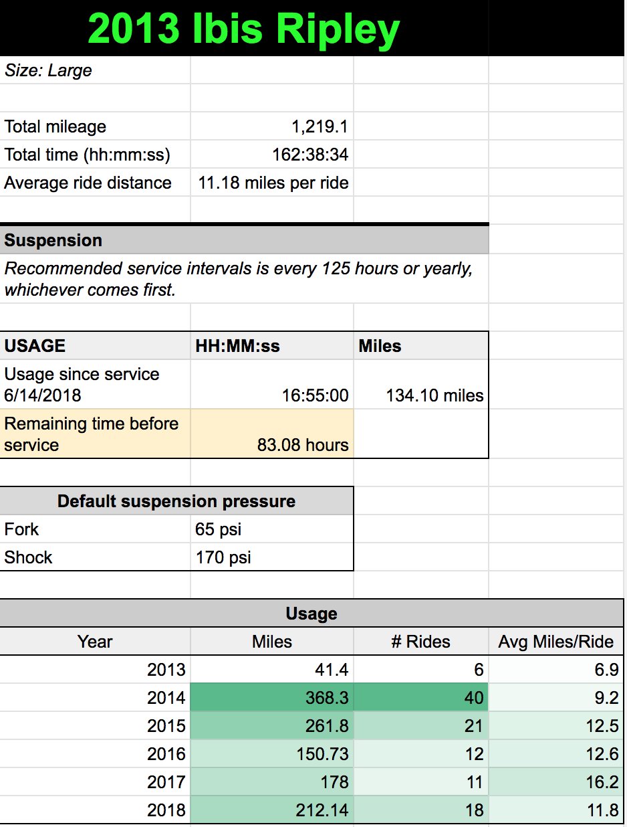This screenshot has width=627, height=827.
Task: Select the "2016" year cell
Action: point(95,754)
